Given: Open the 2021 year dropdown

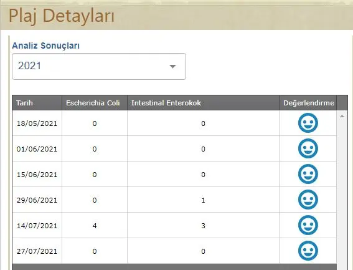Looking at the screenshot, I should coord(99,66).
